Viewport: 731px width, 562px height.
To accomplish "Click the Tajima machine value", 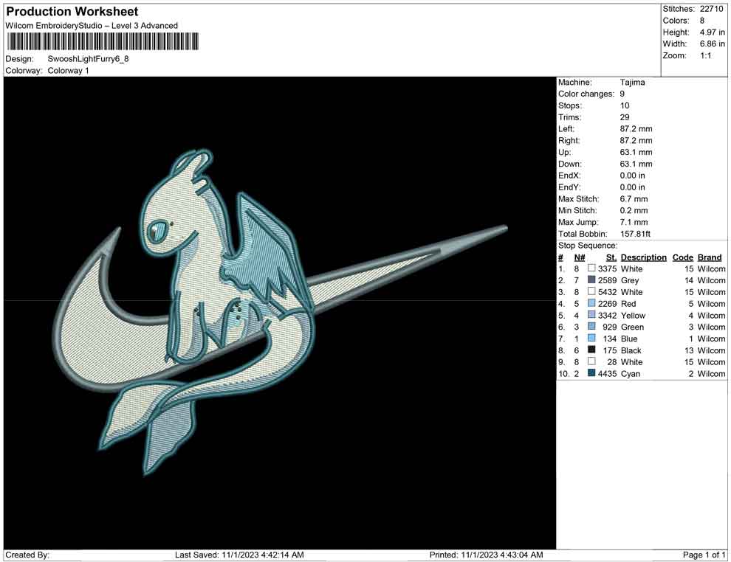I will pos(632,83).
